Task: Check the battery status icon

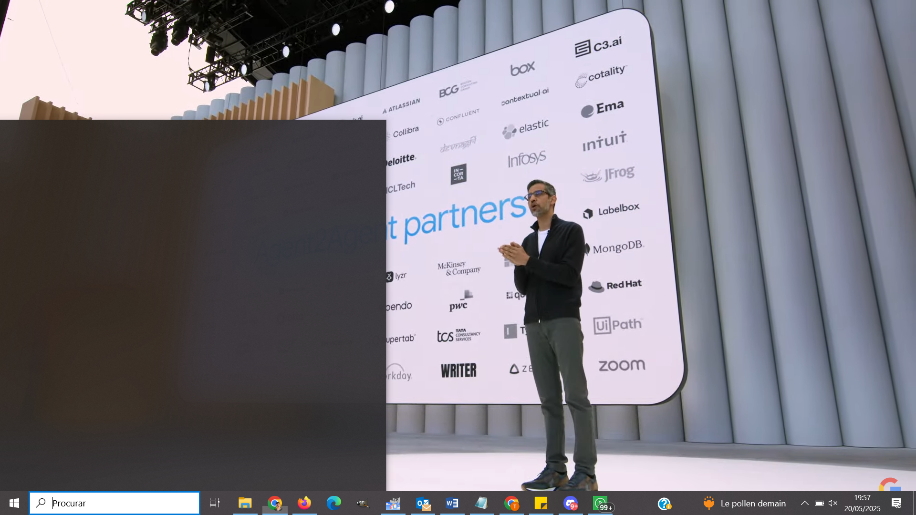Action: (x=819, y=503)
